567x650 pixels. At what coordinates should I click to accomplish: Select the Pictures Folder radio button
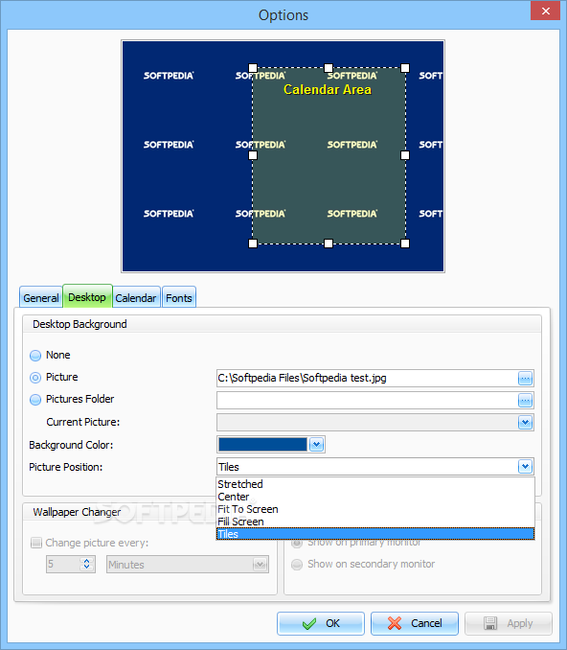[x=35, y=400]
